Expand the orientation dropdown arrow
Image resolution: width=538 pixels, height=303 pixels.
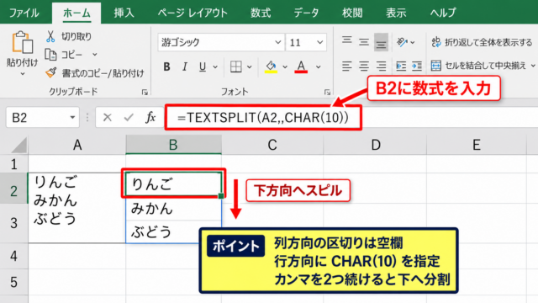pyautogui.click(x=413, y=43)
